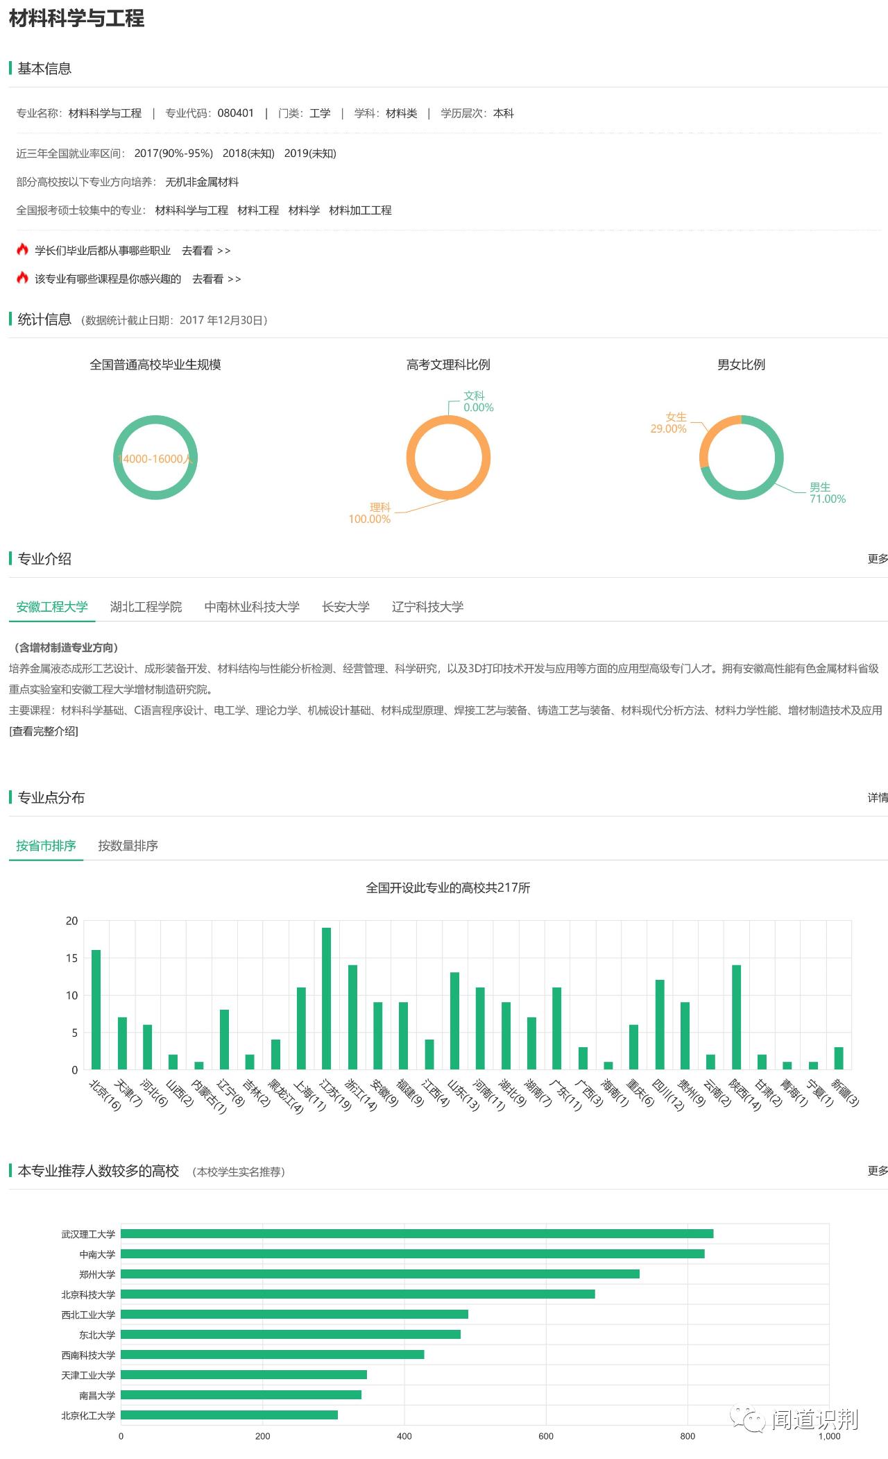
Task: Open 详情 beside 专业点分布 heading
Action: tap(878, 797)
